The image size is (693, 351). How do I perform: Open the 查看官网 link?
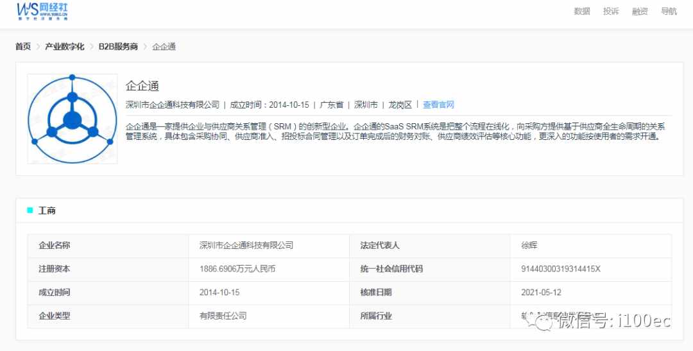[x=438, y=105]
